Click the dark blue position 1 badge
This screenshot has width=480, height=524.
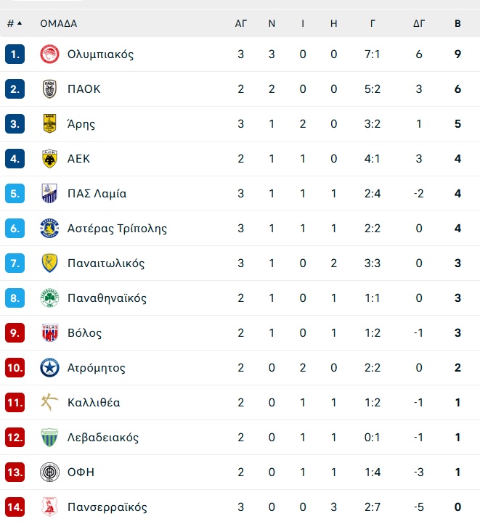pyautogui.click(x=15, y=54)
